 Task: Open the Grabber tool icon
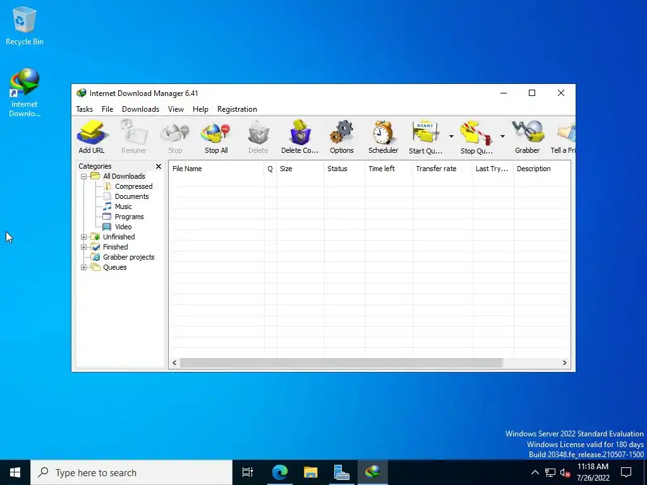coord(528,137)
